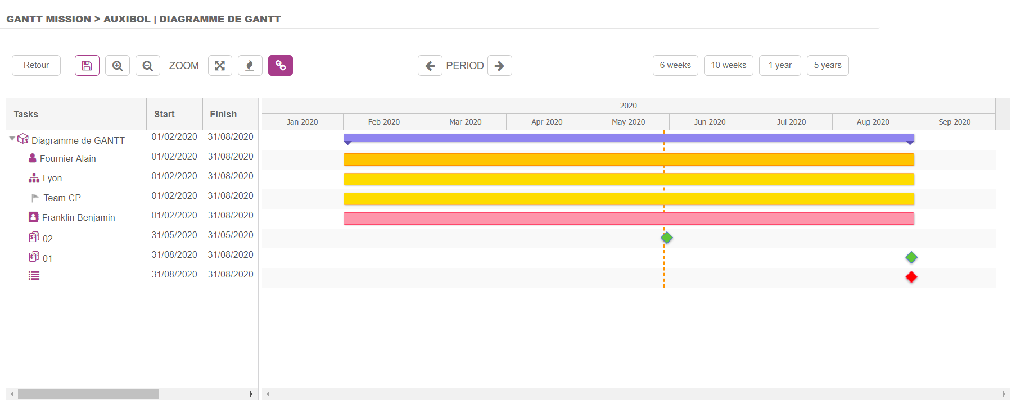The image size is (1025, 410).
Task: Click the fit-to-screen expand arrows icon
Action: (x=220, y=66)
